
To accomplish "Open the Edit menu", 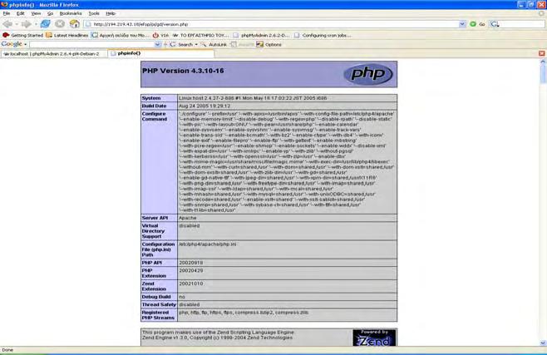I will coord(20,13).
